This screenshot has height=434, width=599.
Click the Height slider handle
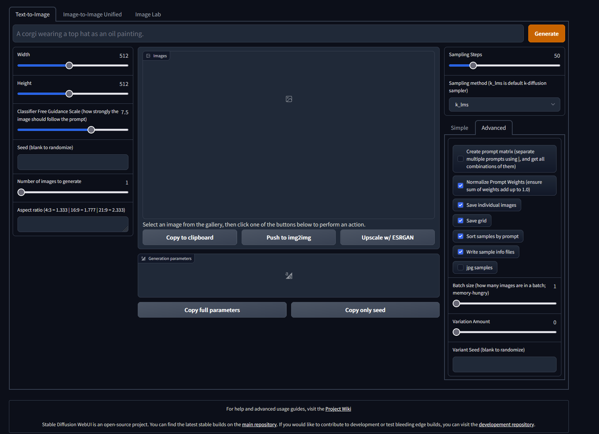pos(69,94)
